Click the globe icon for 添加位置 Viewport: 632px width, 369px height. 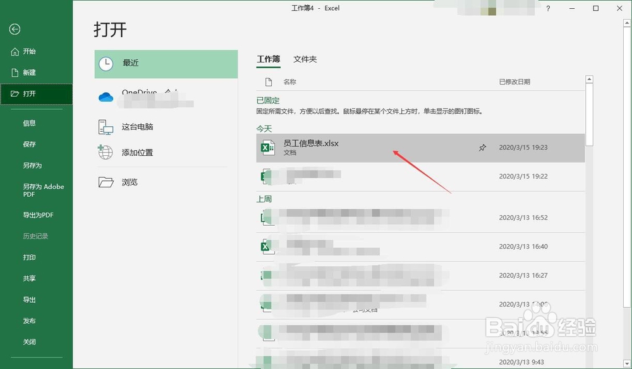click(105, 152)
